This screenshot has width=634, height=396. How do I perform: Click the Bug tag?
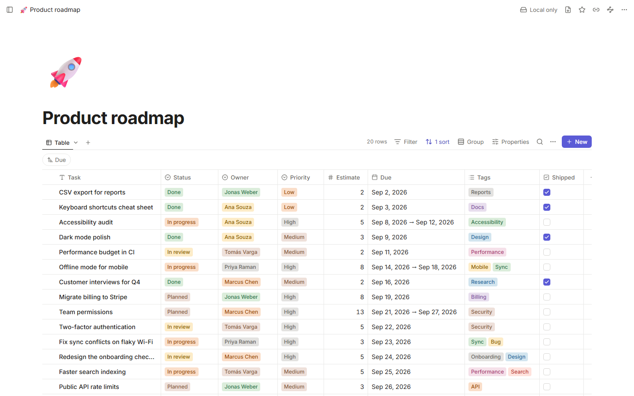click(x=496, y=342)
